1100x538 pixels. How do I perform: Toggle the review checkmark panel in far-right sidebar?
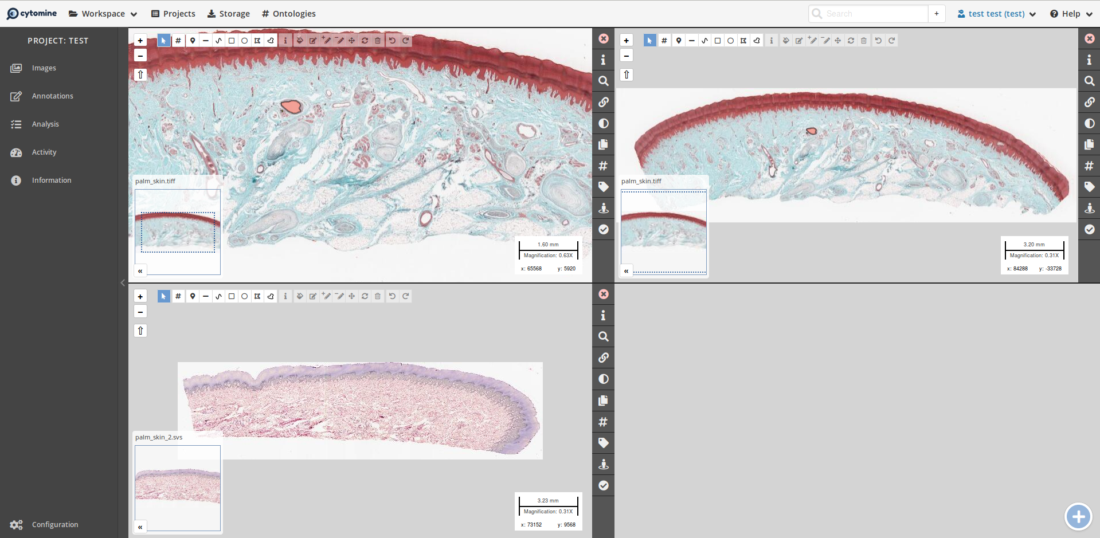[1089, 229]
